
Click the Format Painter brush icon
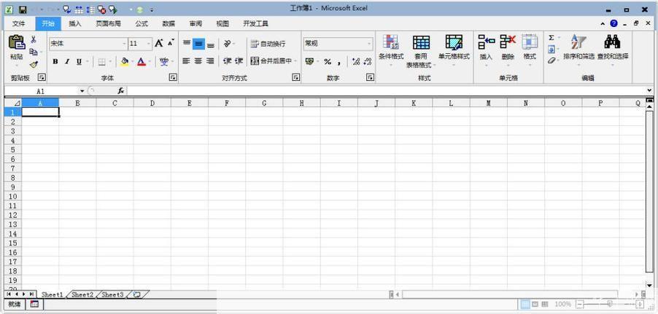(34, 64)
